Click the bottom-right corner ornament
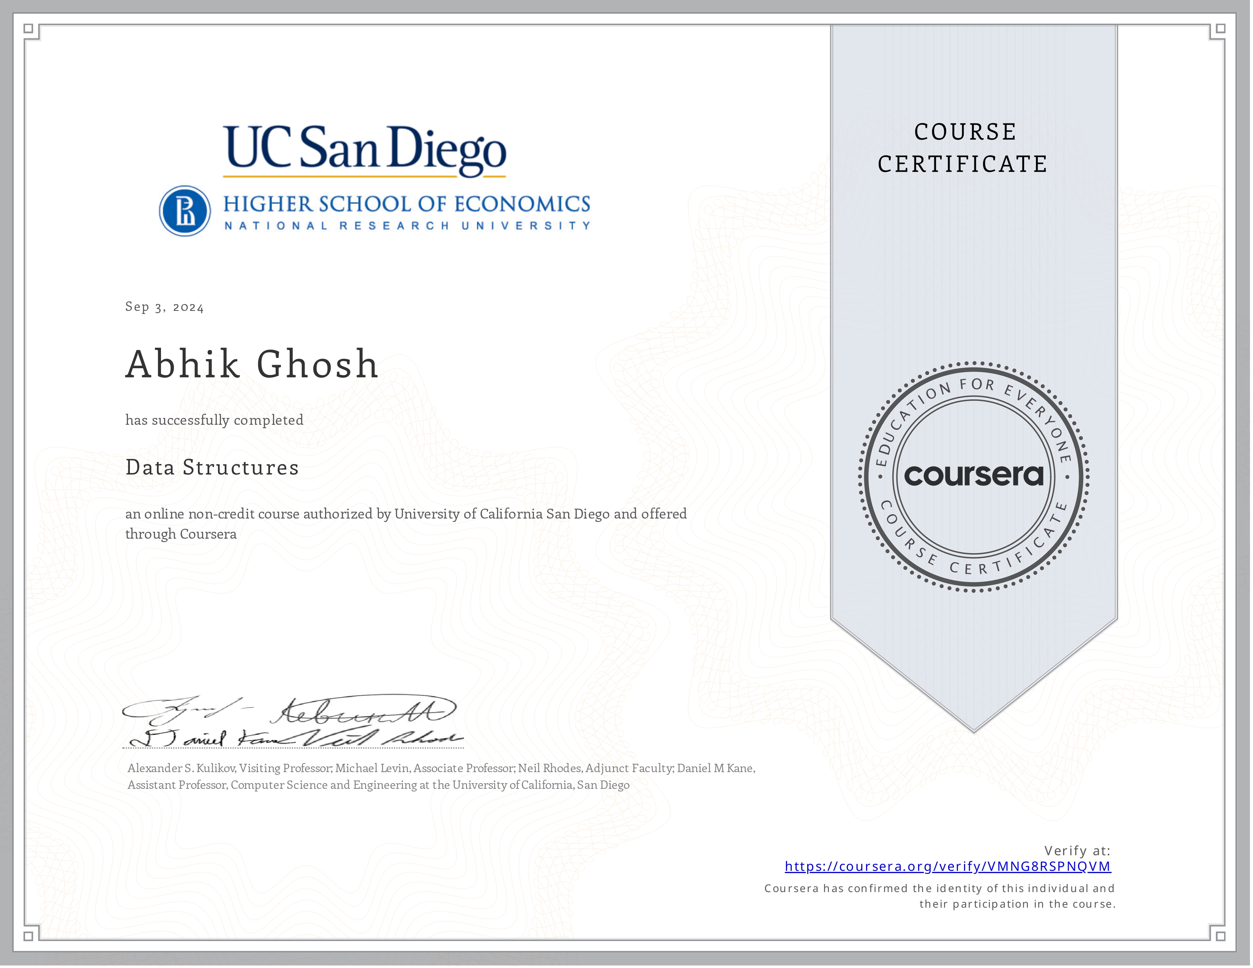Viewport: 1253px width, 968px height. (1221, 936)
